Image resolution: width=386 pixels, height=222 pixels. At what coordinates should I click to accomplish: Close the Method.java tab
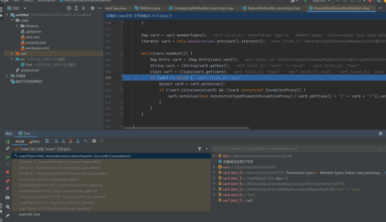pos(163,8)
